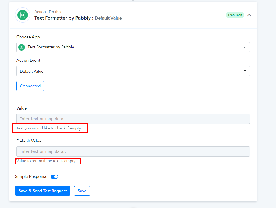The image size is (276, 208).
Task: Click the 'Value to return if the text is empty.' hint
Action: click(x=46, y=161)
